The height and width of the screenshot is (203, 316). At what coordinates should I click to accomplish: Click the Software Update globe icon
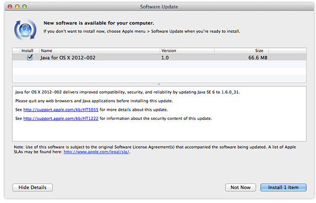click(25, 30)
